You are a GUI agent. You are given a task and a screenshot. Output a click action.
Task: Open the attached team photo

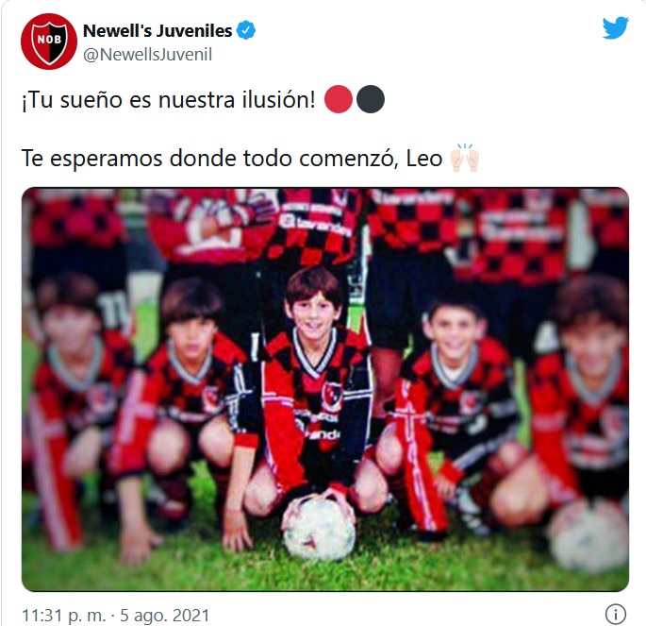tap(325, 389)
